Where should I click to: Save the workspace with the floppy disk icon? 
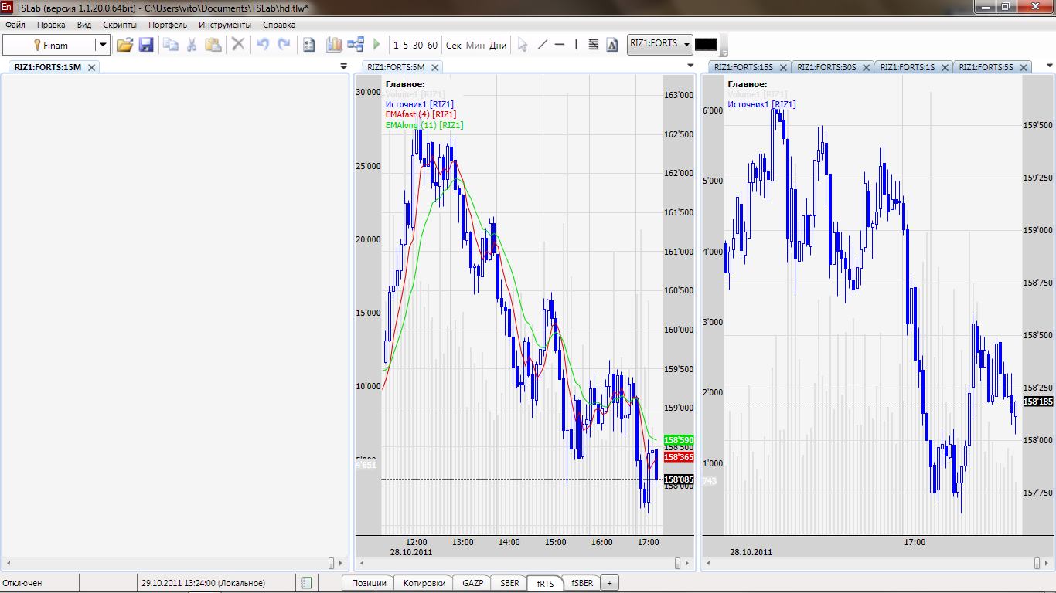click(145, 45)
